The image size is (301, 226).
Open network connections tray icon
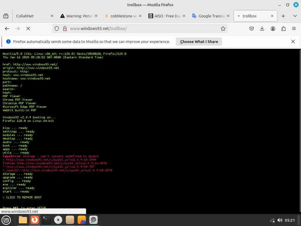pos(272,220)
